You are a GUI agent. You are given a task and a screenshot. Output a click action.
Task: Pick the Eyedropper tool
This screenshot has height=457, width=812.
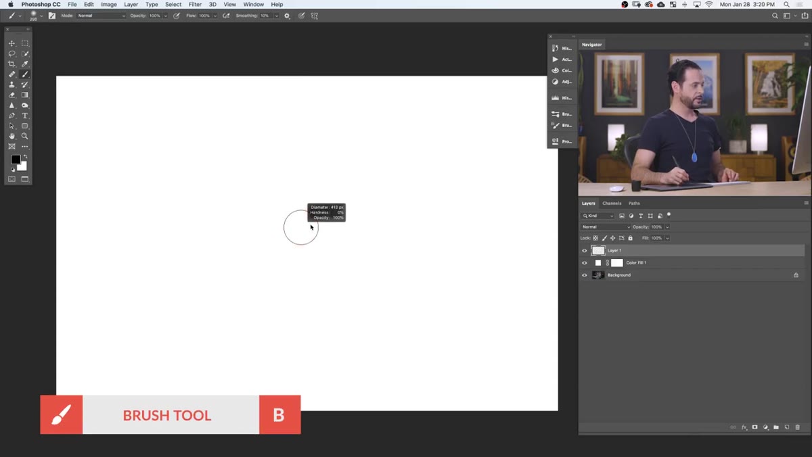[25, 64]
